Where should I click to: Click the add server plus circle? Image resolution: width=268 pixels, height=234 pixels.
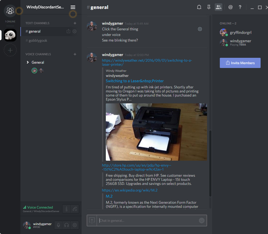(x=10, y=50)
